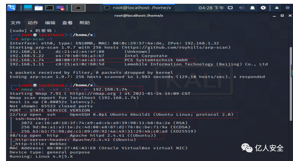Select the 192.168.1.1 Unknown row
The image size is (293, 161).
point(80,52)
